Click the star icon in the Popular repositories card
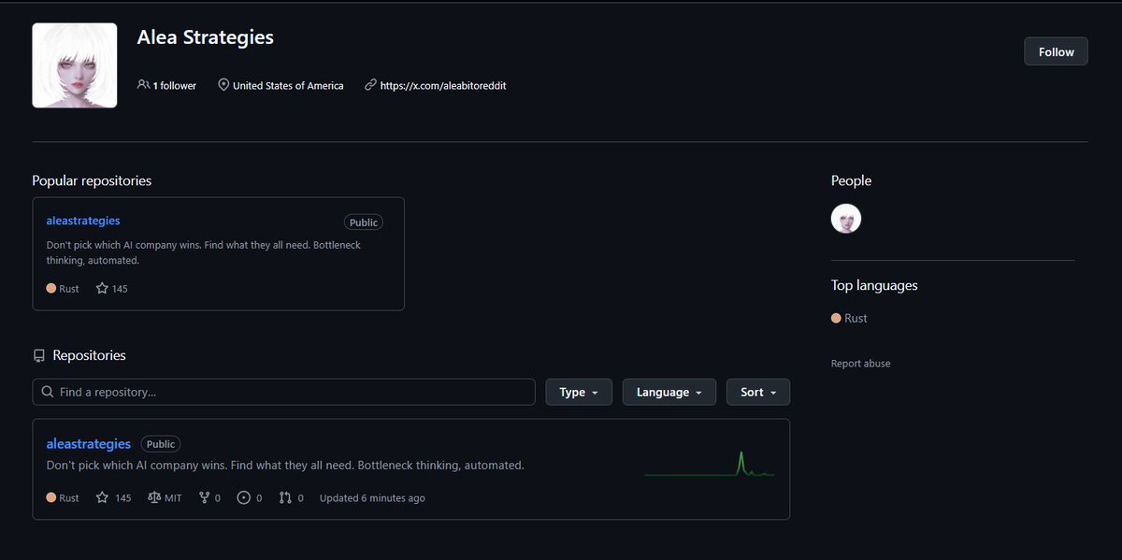The width and height of the screenshot is (1122, 560). (102, 289)
